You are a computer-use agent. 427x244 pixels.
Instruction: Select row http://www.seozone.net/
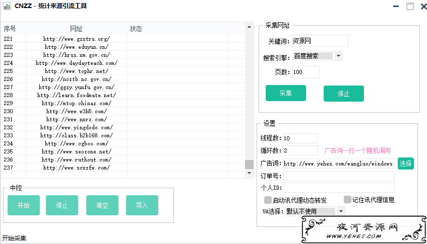123,151
